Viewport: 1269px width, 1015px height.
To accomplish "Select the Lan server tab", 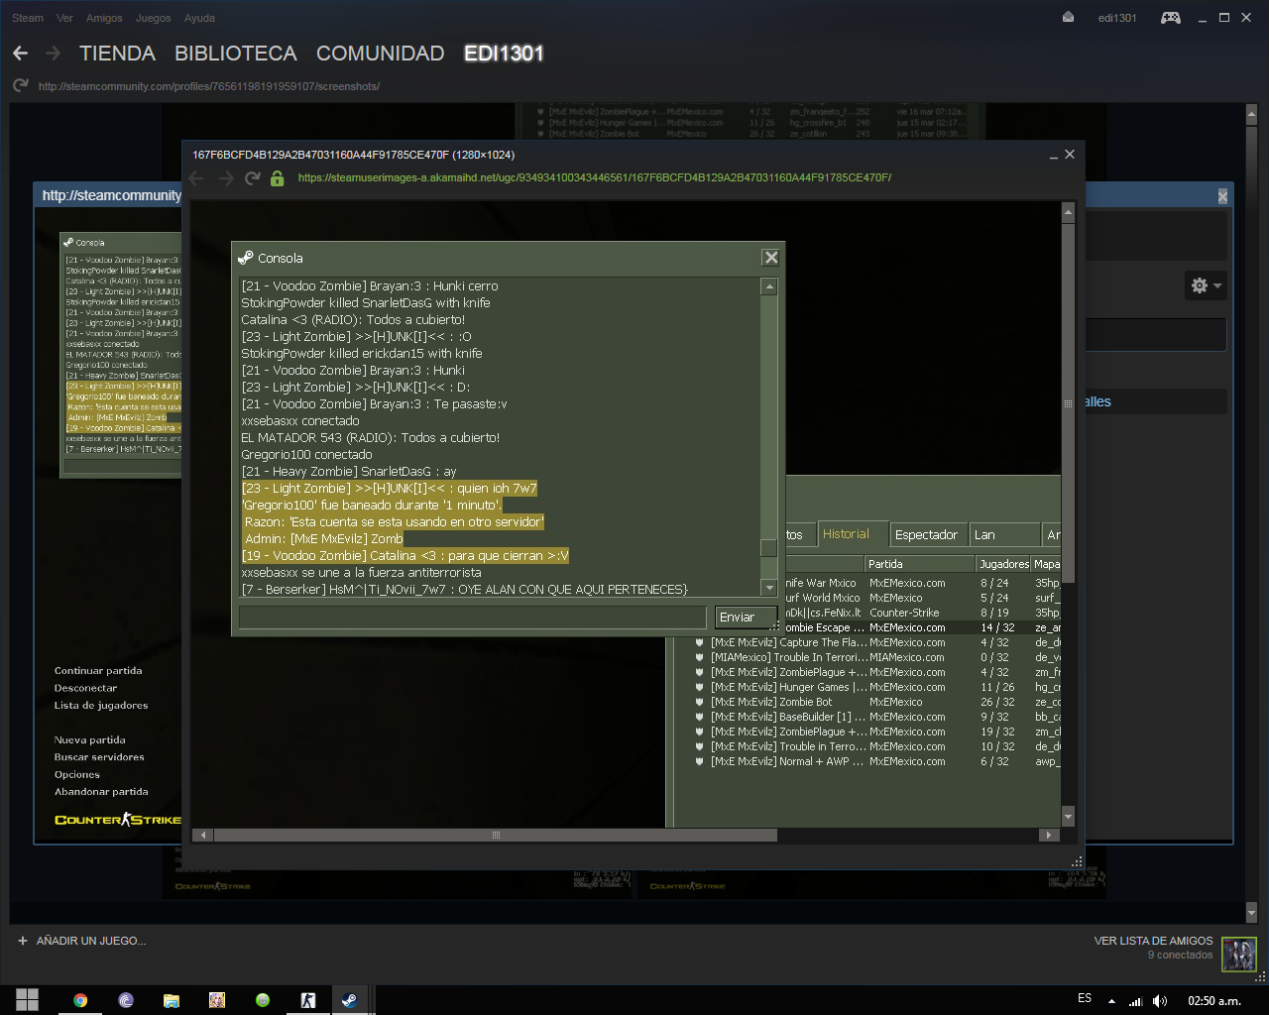I will click(x=1004, y=535).
